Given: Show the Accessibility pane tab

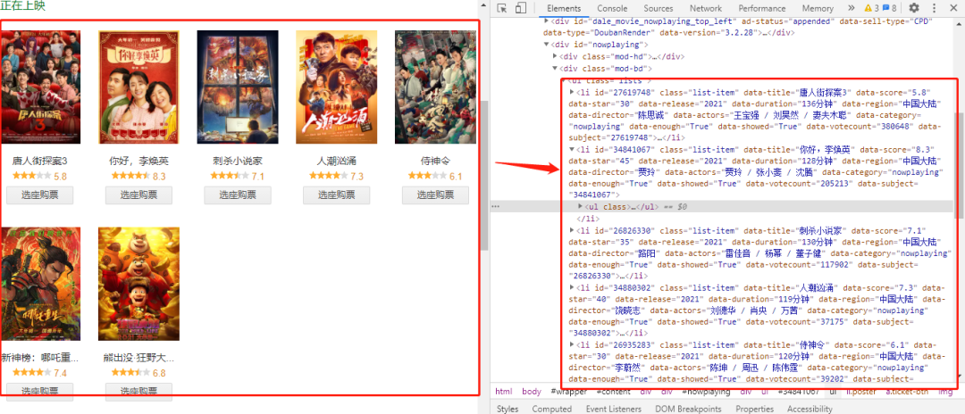Looking at the screenshot, I should point(810,409).
